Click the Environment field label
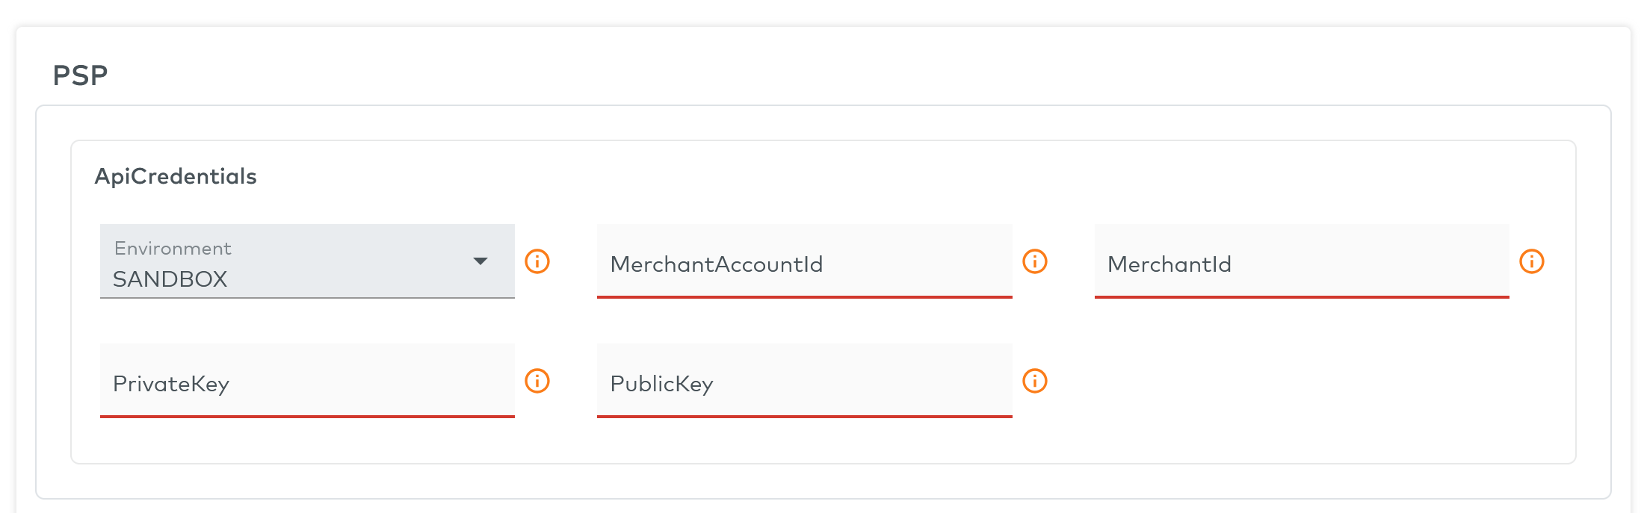The width and height of the screenshot is (1644, 513). 173,249
